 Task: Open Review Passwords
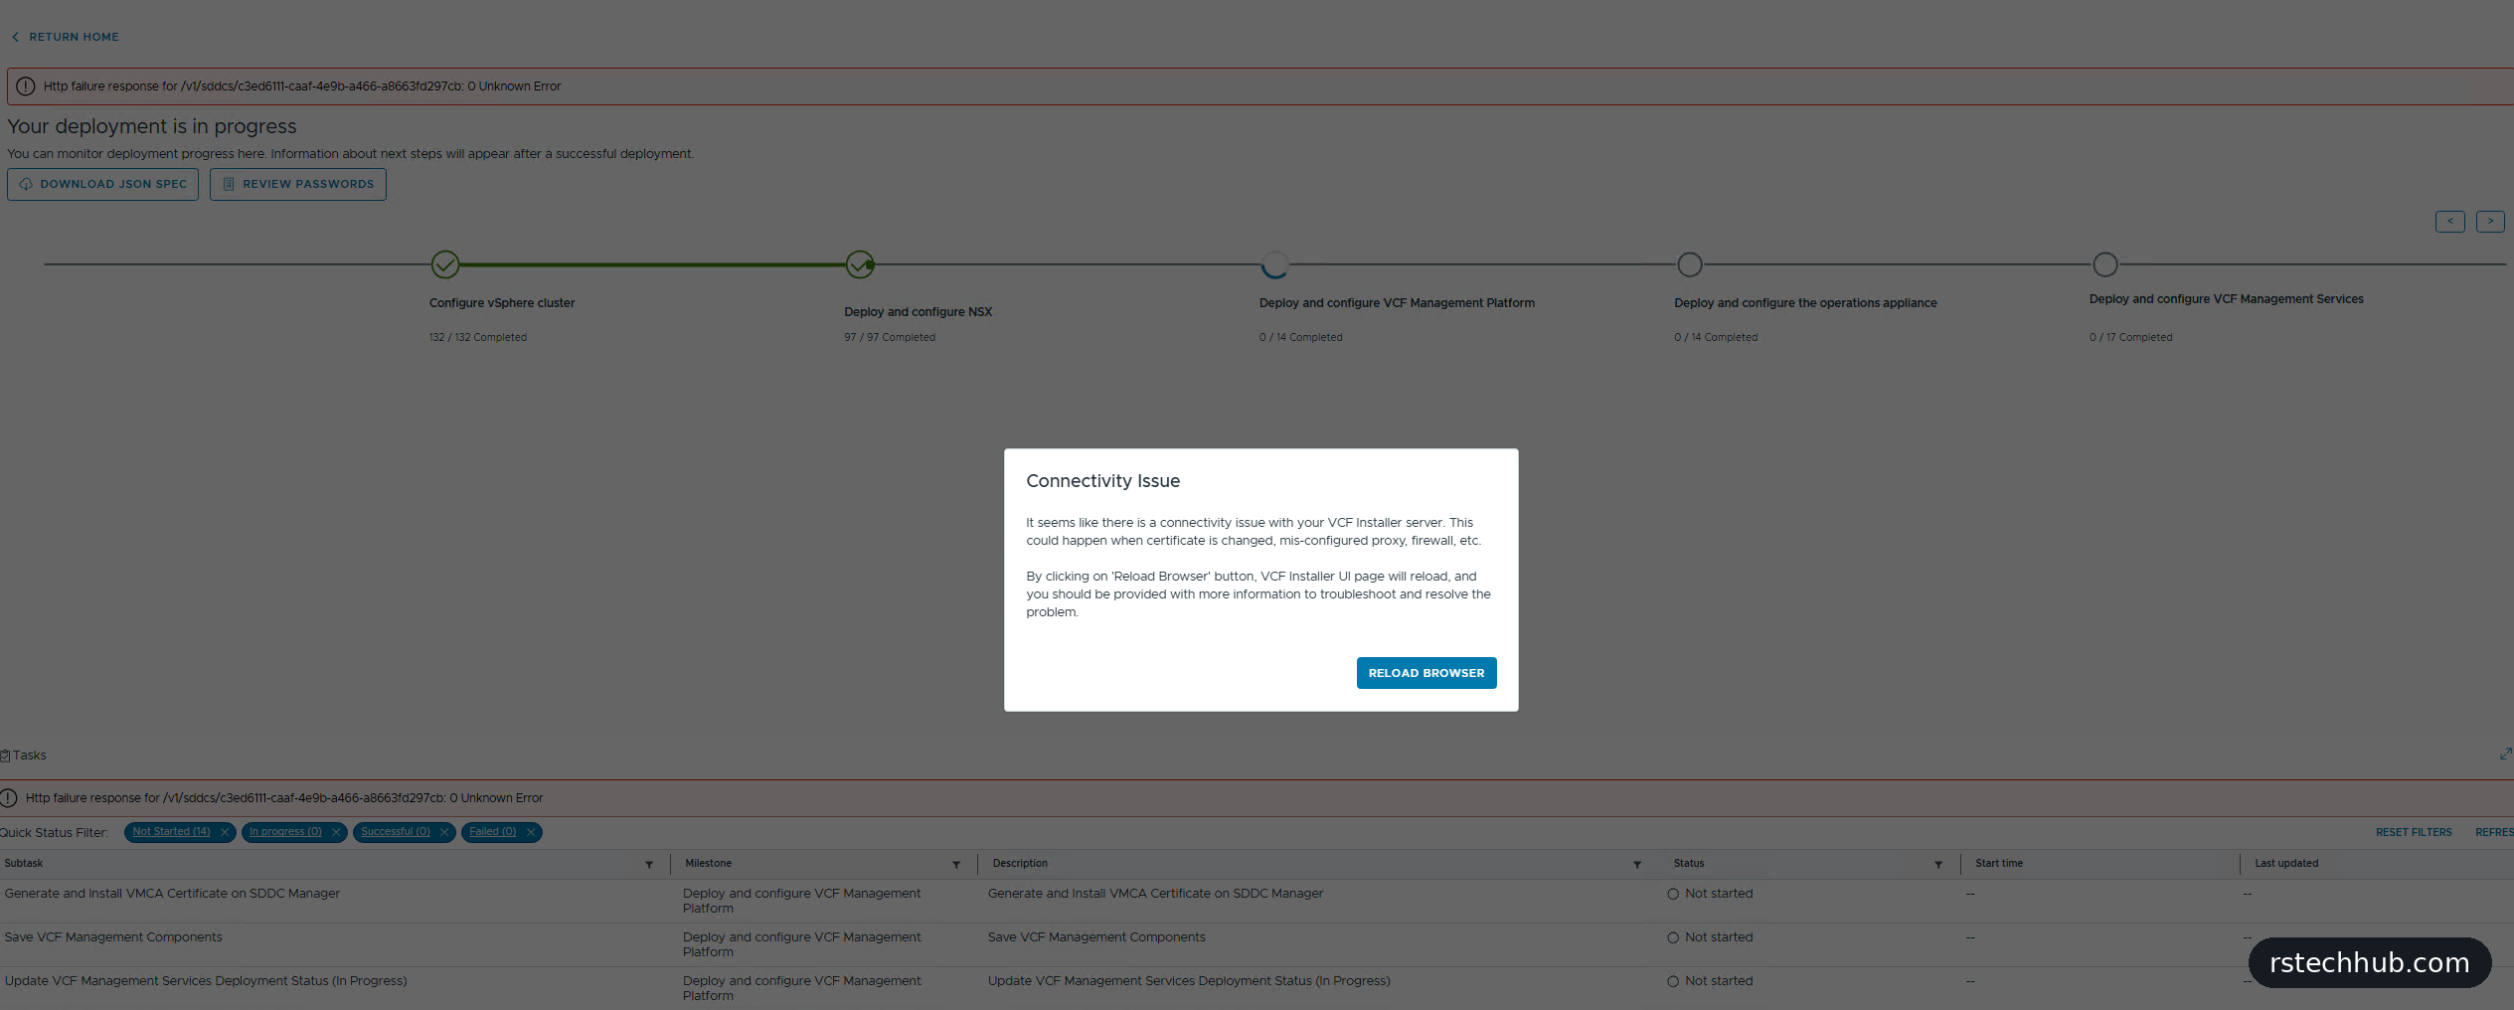(x=298, y=184)
